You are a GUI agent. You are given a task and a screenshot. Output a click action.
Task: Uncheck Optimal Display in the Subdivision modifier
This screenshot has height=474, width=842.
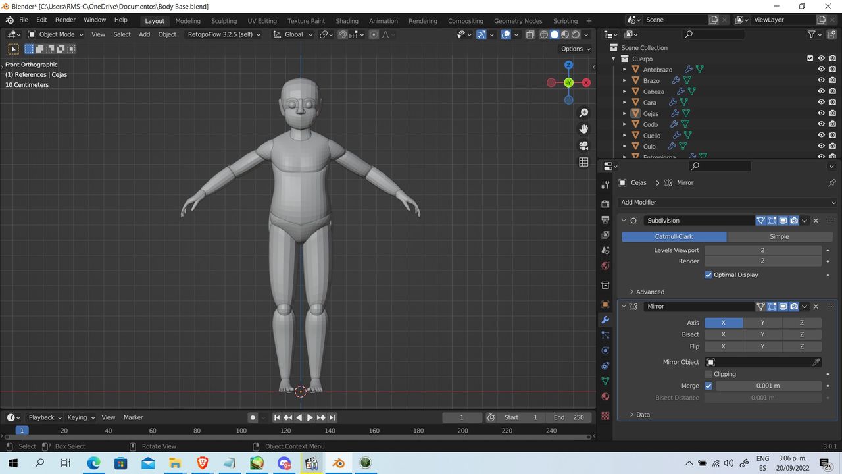tap(708, 275)
